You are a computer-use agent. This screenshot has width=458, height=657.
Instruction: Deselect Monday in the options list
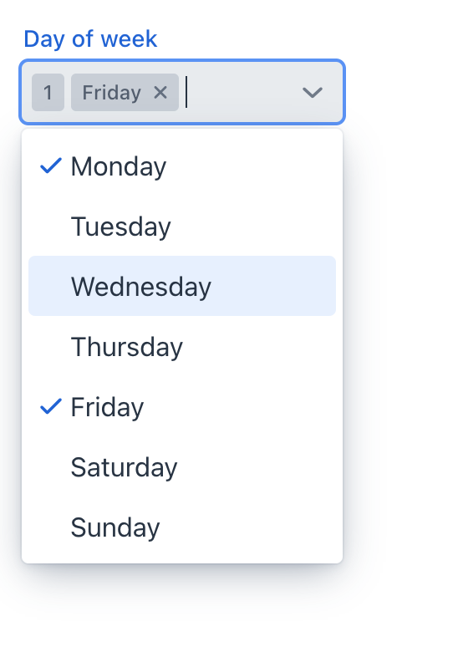pyautogui.click(x=182, y=166)
